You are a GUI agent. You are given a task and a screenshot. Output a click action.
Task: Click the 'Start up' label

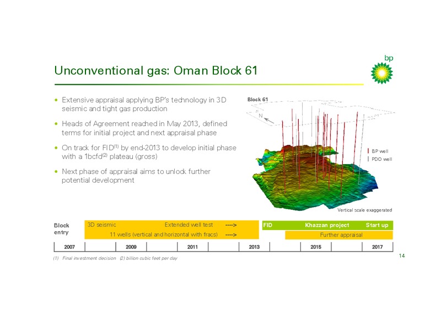point(377,225)
